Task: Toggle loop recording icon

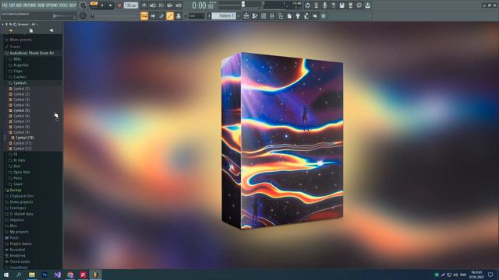Action: [179, 5]
